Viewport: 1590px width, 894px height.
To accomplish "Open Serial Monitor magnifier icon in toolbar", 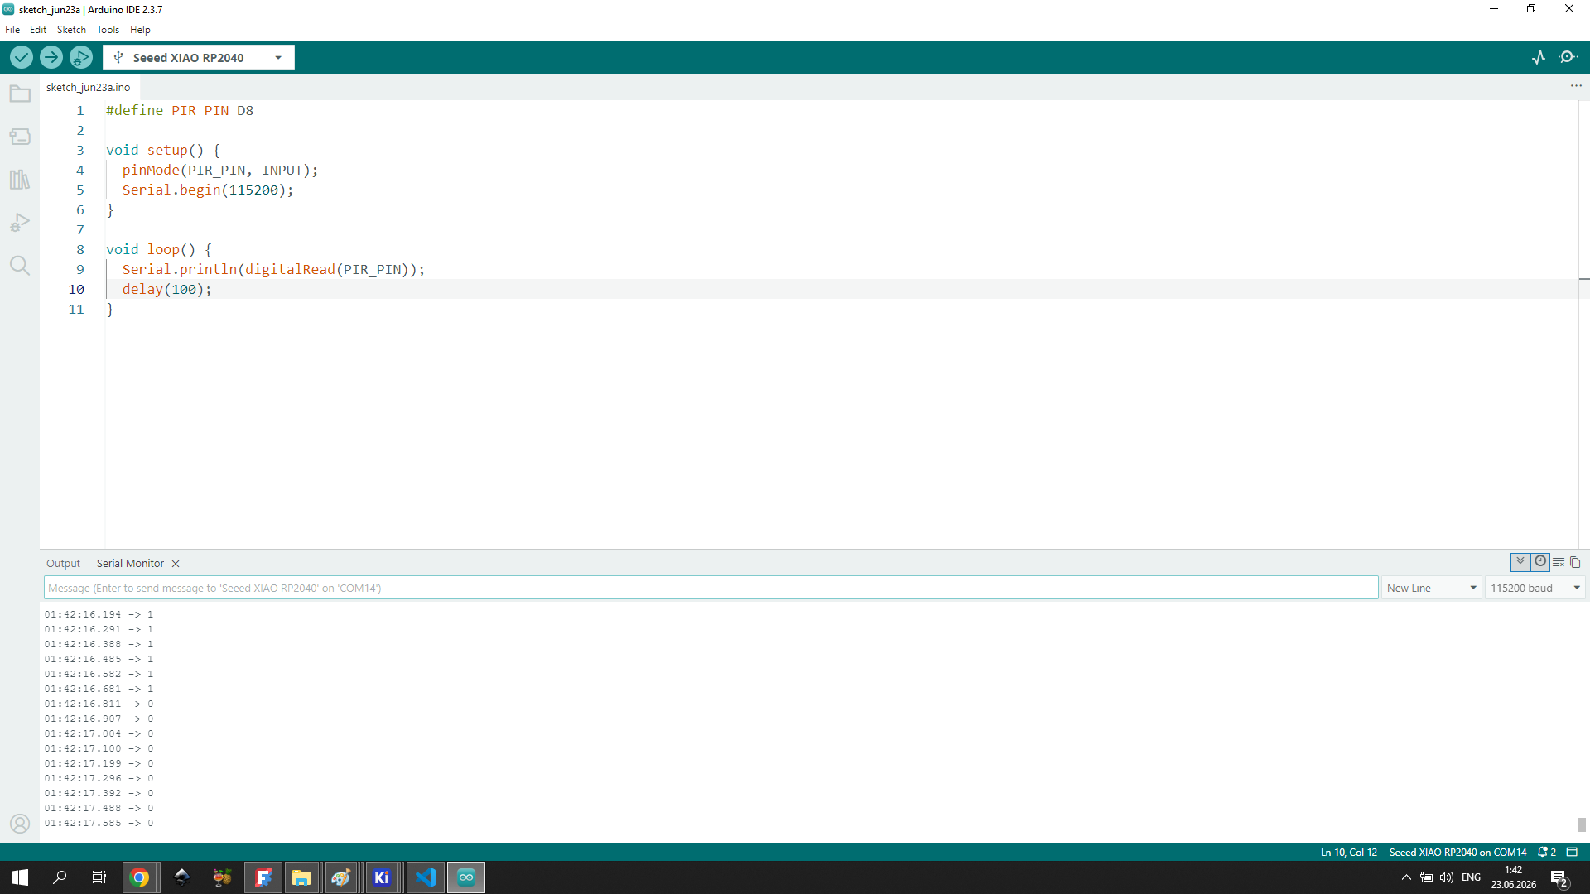I will [1568, 57].
